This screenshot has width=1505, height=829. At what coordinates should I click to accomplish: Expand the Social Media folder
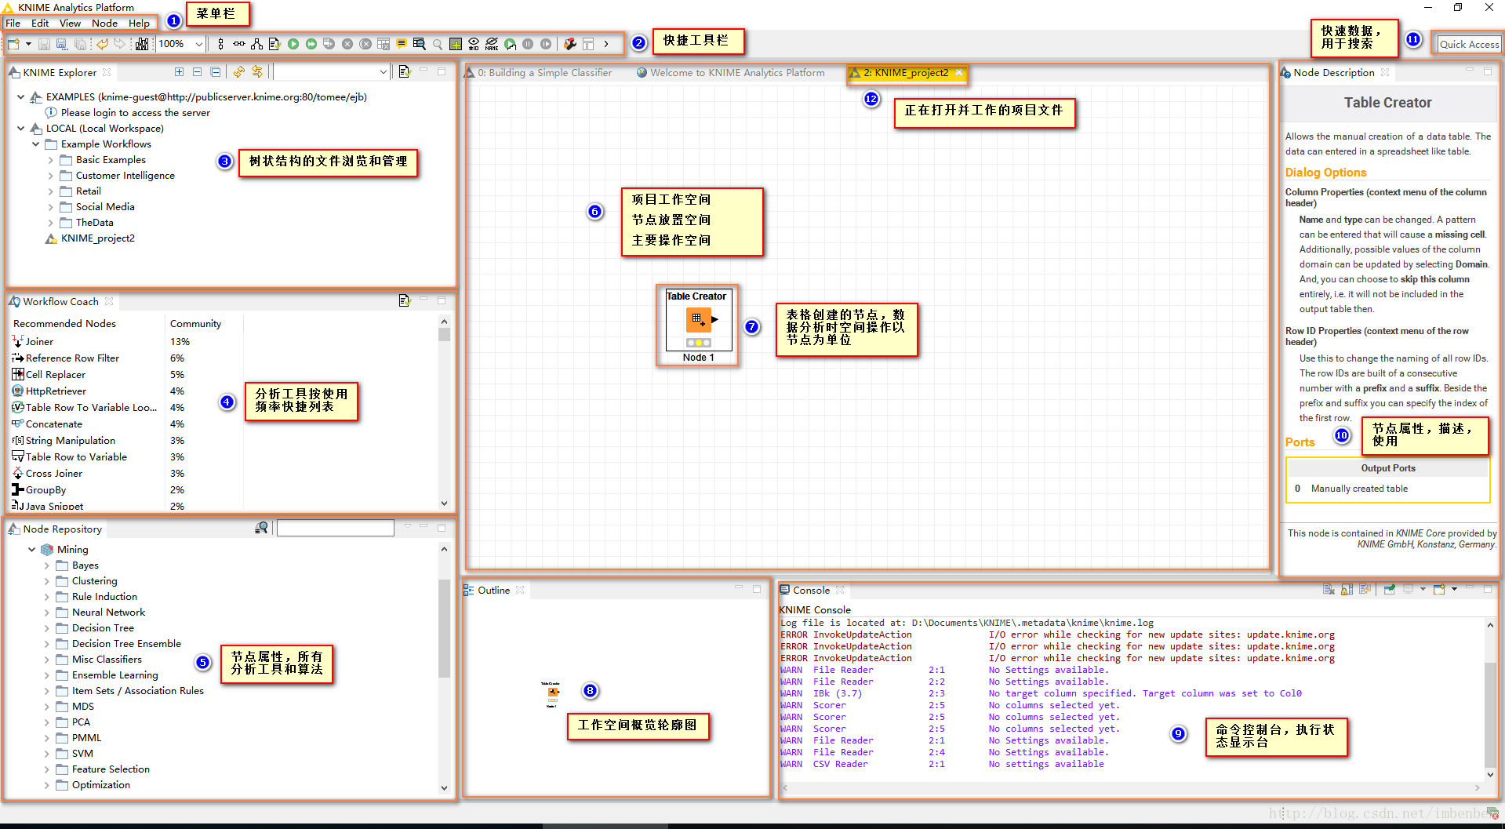pyautogui.click(x=50, y=206)
